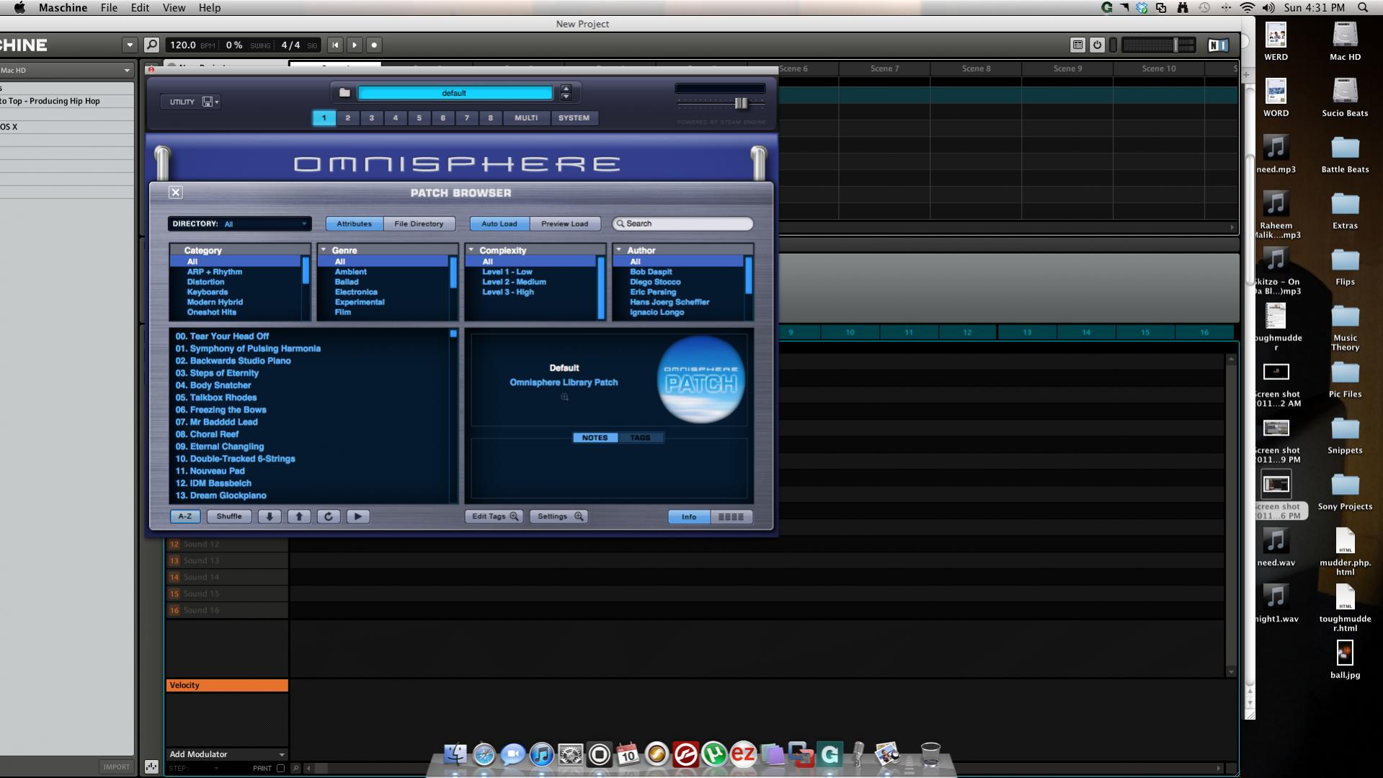The width and height of the screenshot is (1383, 778).
Task: Enable the Preview Load option
Action: click(565, 224)
